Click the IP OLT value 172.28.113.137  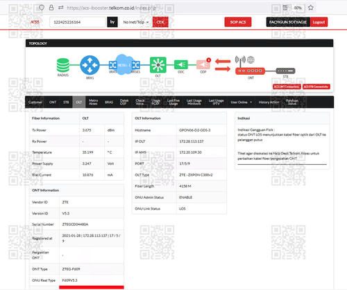coord(192,141)
